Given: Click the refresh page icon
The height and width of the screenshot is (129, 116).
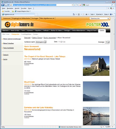Looking at the screenshot, I should pos(77,5).
